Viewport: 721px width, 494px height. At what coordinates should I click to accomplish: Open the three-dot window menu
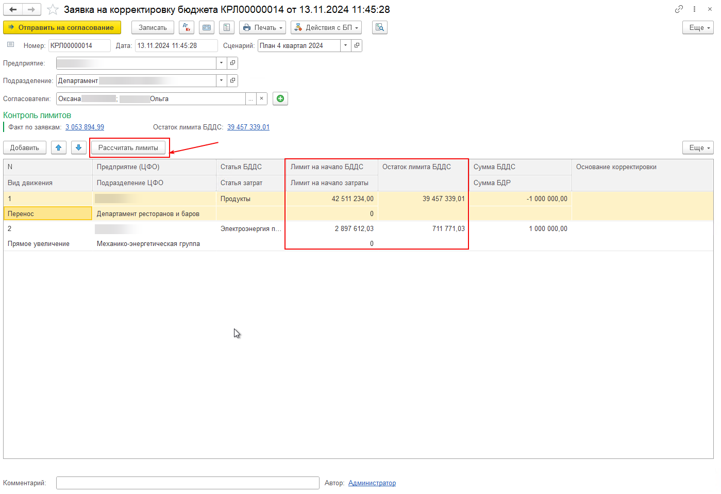[x=694, y=9]
